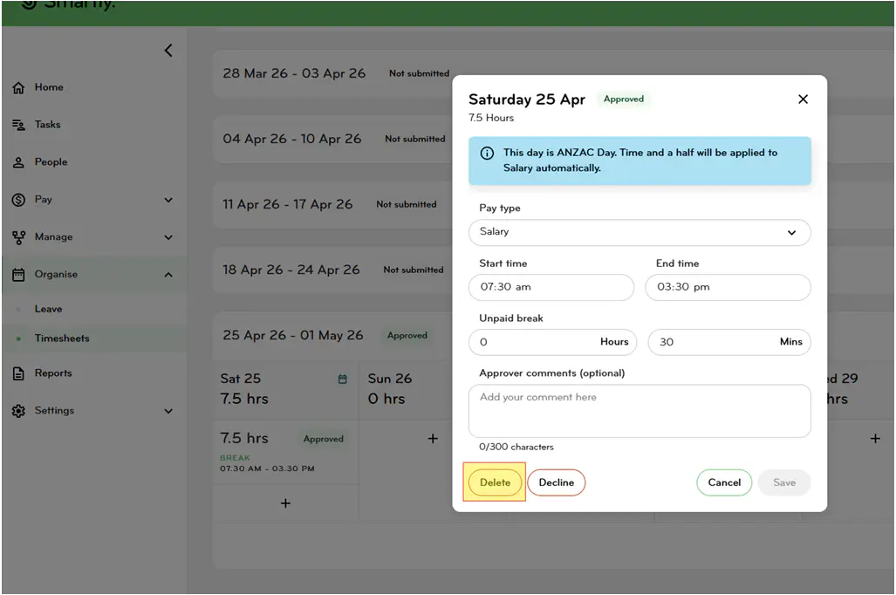
Task: Open the 7.5 hrs Approved entry on Sat 25
Action: point(285,453)
